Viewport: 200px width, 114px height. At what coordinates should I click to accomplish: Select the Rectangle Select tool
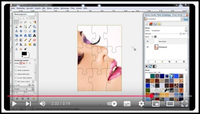(x=16, y=22)
